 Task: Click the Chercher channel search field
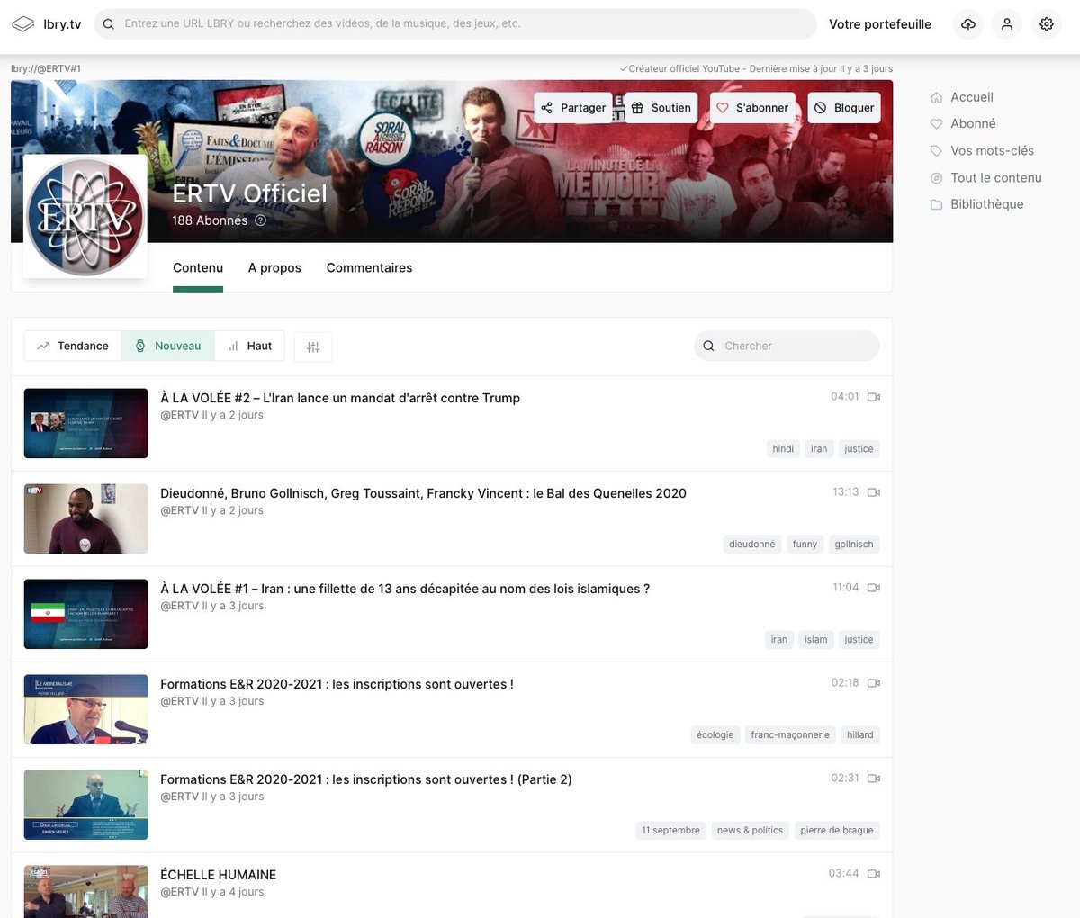point(787,346)
